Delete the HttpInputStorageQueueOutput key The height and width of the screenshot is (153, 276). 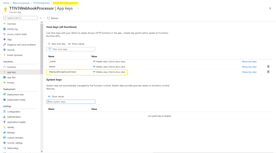(x=268, y=72)
